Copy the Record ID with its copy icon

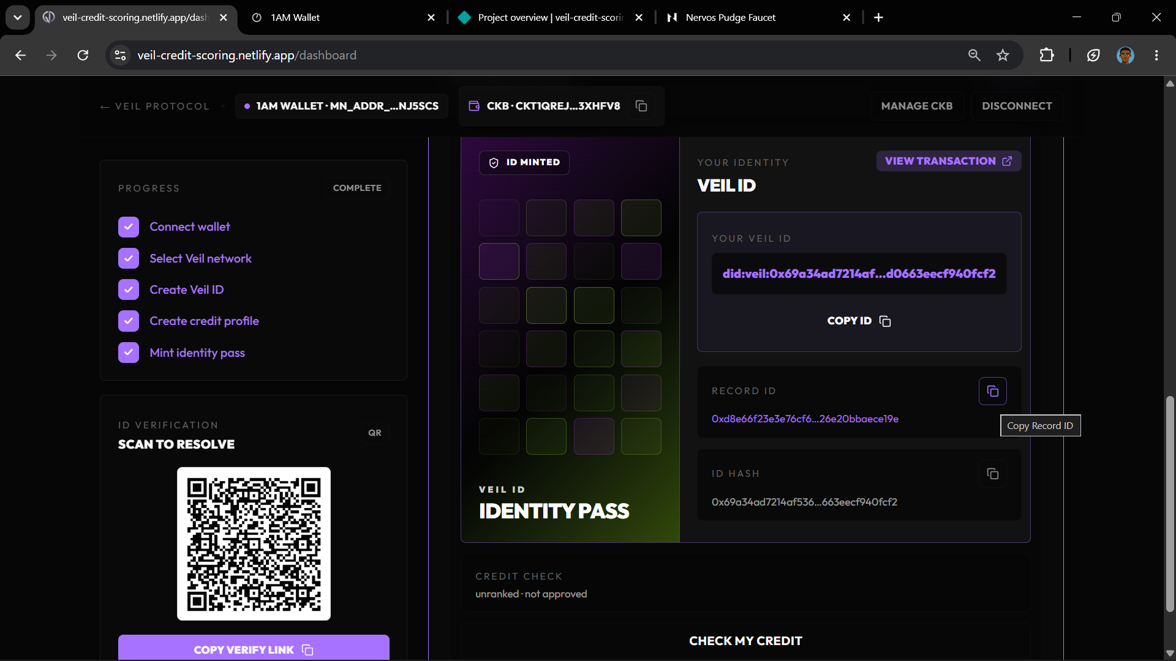992,391
